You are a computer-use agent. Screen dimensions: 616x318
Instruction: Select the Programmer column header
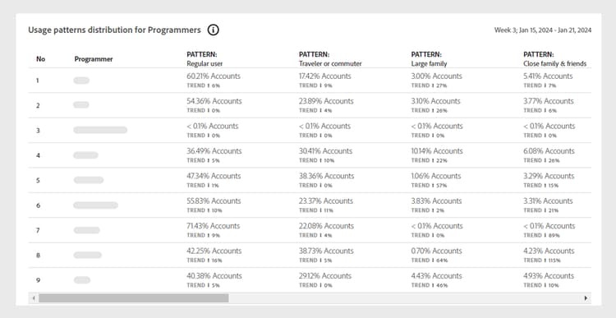tap(94, 59)
